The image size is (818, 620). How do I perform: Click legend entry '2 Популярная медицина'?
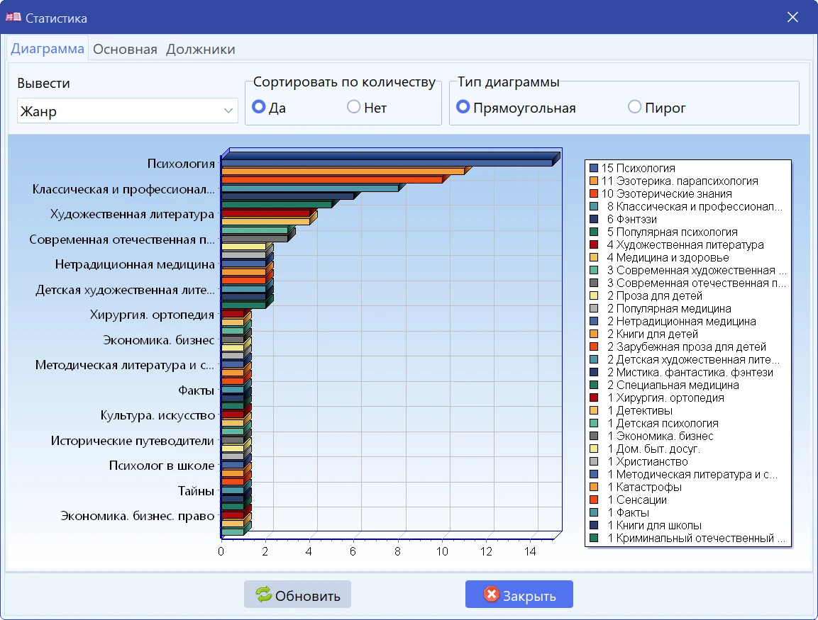669,309
